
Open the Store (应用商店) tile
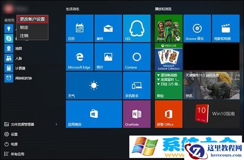94,114
